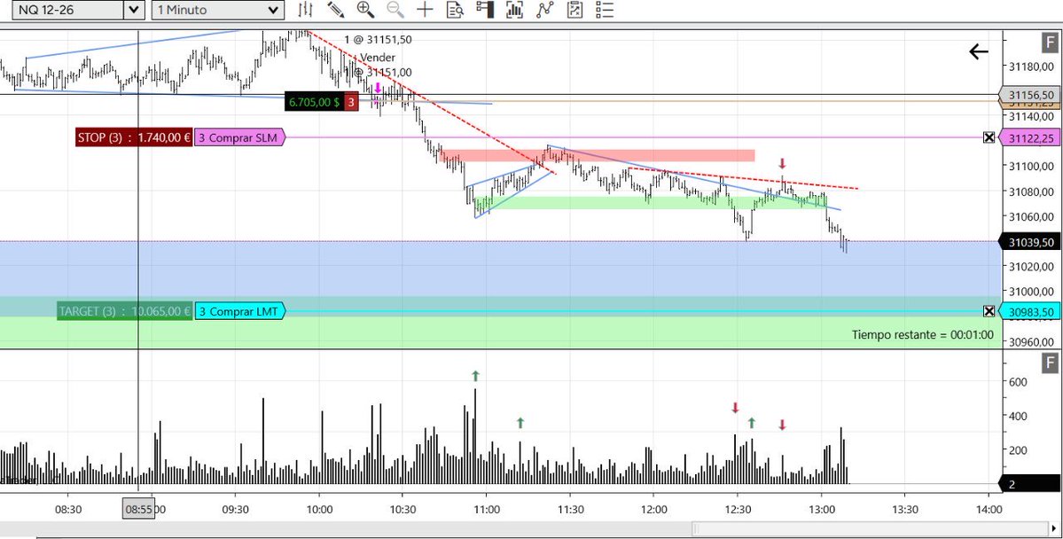Screen dimensions: 1063x539
Task: Click the STOP (3) 1.740,00 € label
Action: click(x=134, y=137)
